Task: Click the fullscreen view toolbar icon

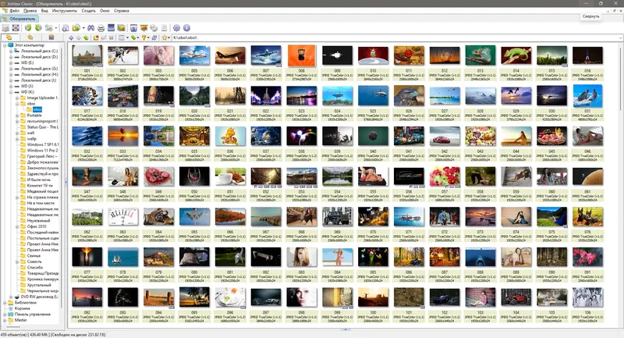Action: 16,28
